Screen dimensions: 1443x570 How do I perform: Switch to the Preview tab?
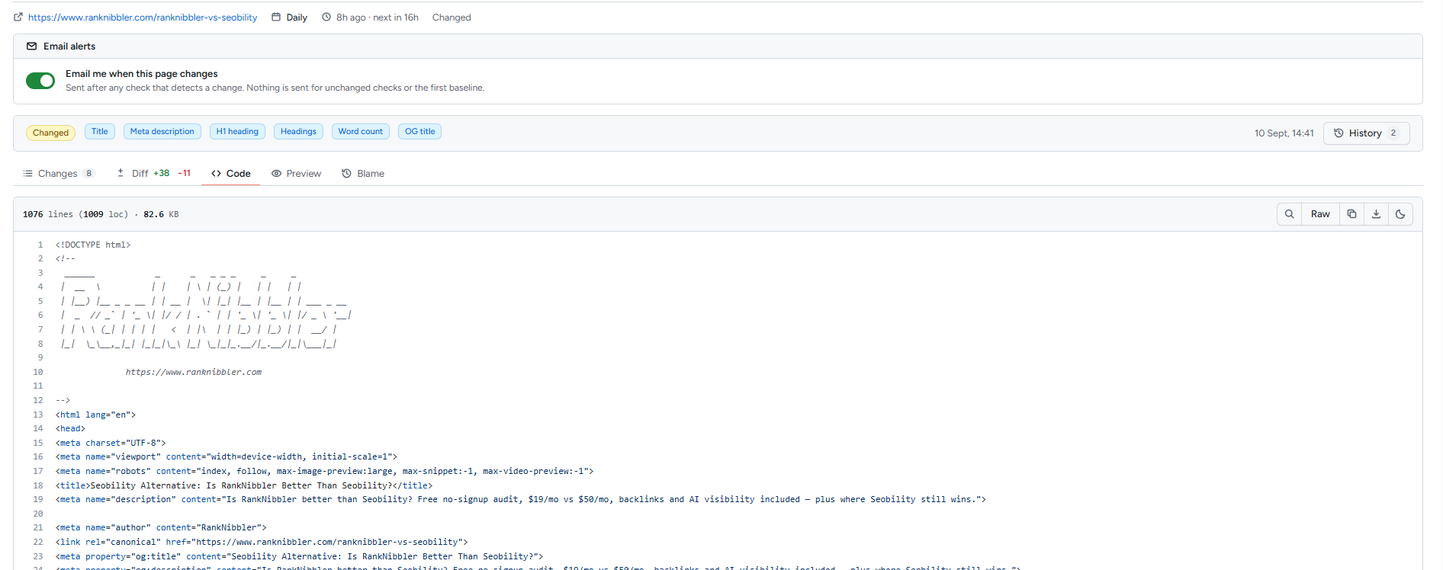click(x=297, y=174)
